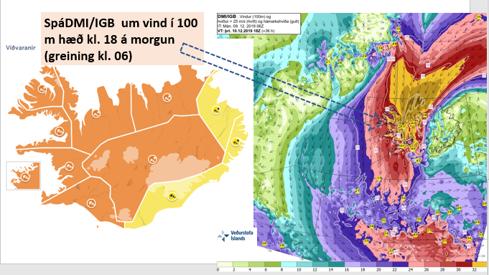
Task: Click the light green 2 swatch on the wind scale
Action: pyautogui.click(x=241, y=264)
